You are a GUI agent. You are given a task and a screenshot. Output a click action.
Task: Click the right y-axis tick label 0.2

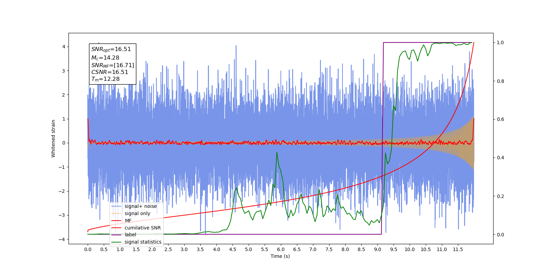point(500,196)
